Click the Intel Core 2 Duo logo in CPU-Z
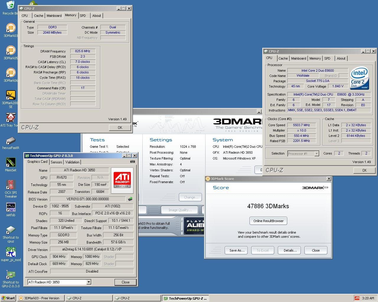378x302 pixels. (359, 78)
